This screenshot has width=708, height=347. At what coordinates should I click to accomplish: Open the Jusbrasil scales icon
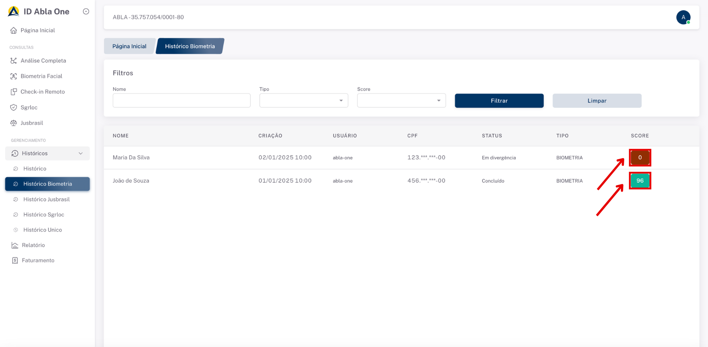(x=14, y=123)
